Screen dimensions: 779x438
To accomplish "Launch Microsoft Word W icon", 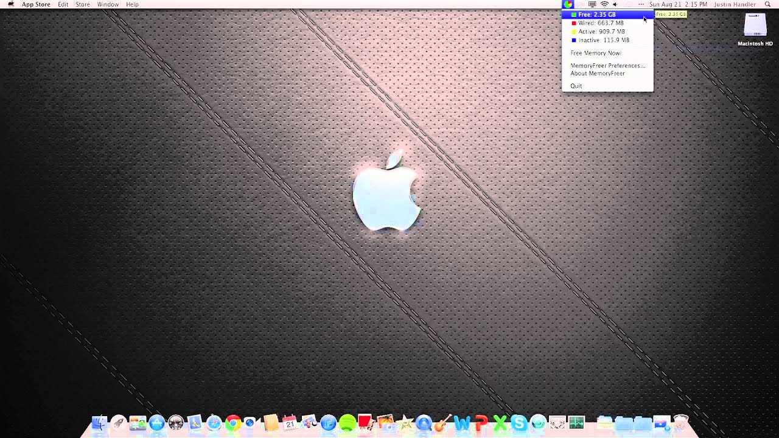I will click(x=462, y=423).
